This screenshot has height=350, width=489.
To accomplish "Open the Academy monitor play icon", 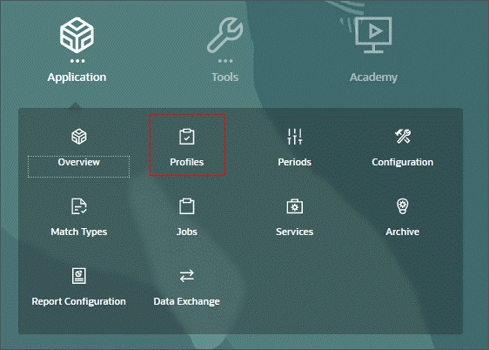I will click(373, 35).
